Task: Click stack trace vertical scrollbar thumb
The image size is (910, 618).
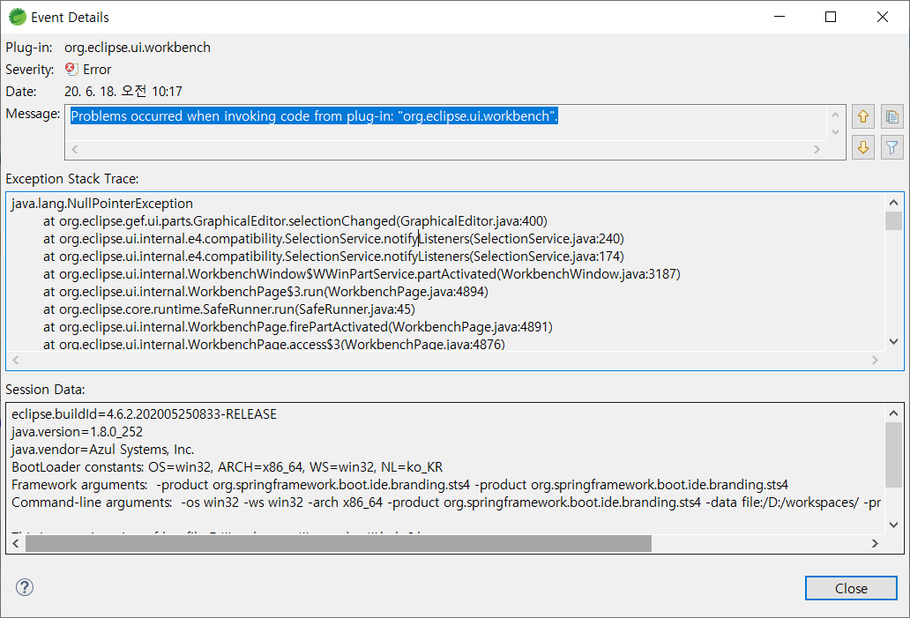Action: [893, 221]
